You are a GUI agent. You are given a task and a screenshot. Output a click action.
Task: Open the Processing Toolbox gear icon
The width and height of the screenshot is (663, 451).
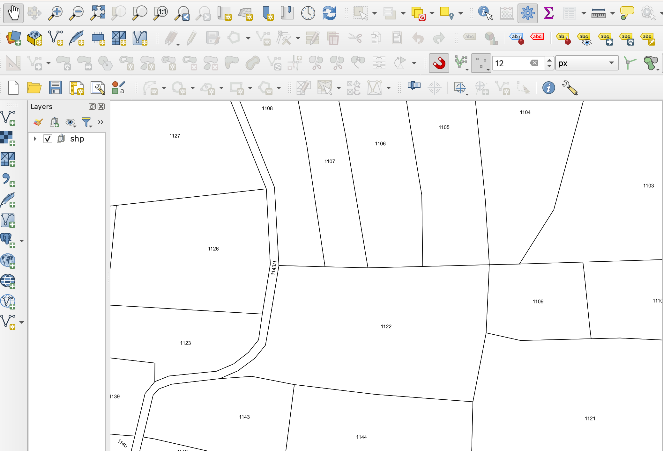tap(527, 13)
